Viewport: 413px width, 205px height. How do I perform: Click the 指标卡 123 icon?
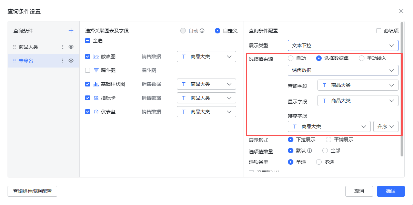(96, 98)
